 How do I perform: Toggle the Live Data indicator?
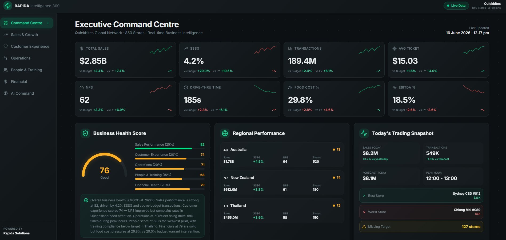pyautogui.click(x=456, y=6)
